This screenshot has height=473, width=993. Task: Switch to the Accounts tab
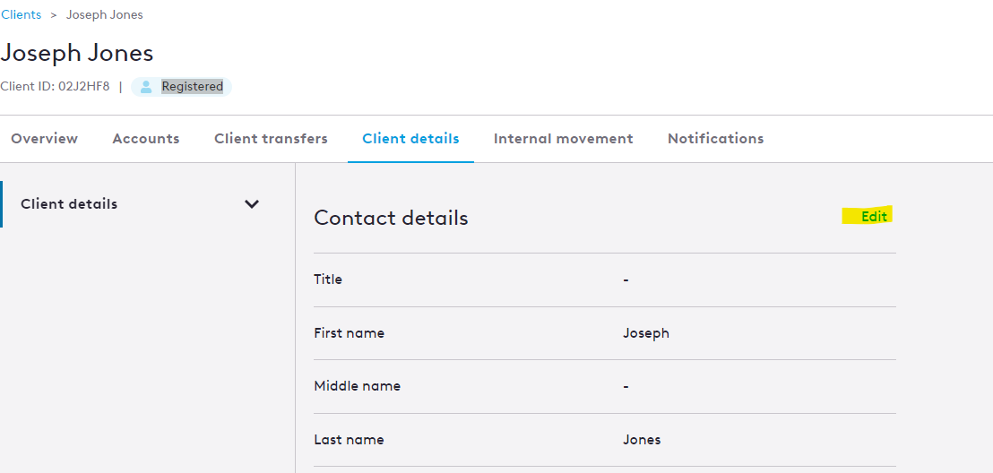146,139
